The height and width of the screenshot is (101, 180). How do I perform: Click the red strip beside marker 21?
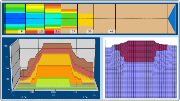click(49, 32)
